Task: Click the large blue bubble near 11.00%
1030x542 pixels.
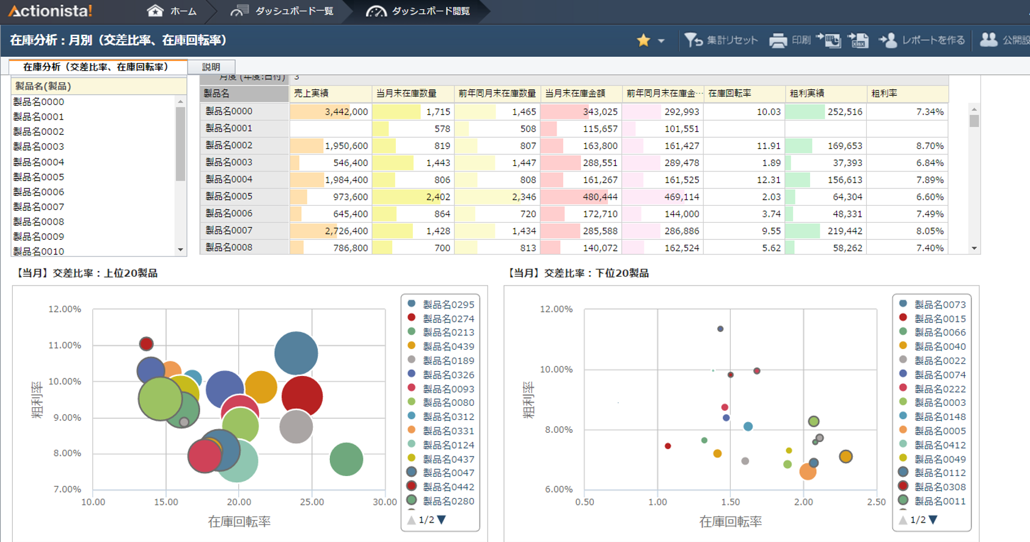Action: point(296,353)
